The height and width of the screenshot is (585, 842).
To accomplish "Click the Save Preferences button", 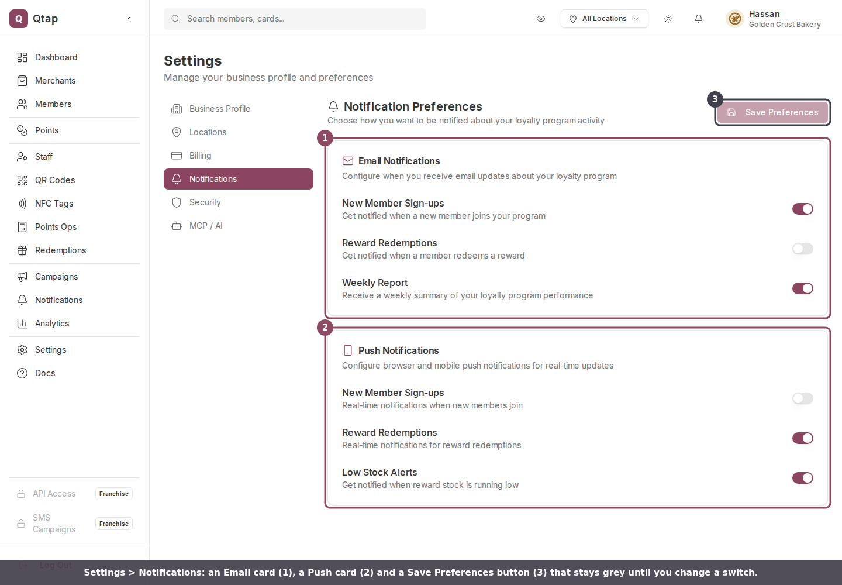I will click(x=772, y=112).
